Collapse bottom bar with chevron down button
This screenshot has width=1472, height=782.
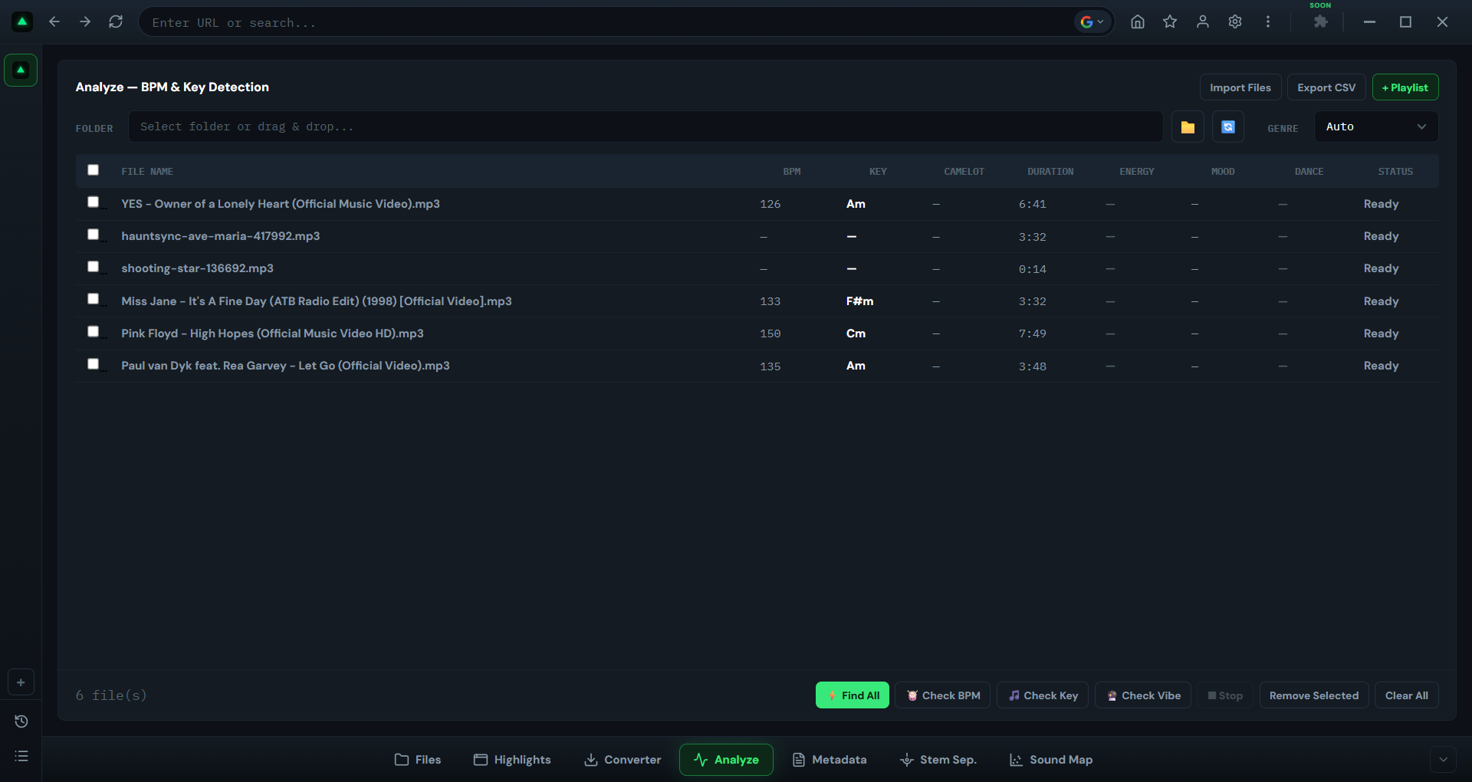(x=1443, y=760)
